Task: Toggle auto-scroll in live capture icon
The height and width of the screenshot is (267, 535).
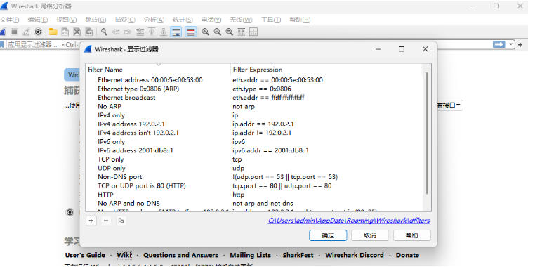Action: (x=176, y=32)
